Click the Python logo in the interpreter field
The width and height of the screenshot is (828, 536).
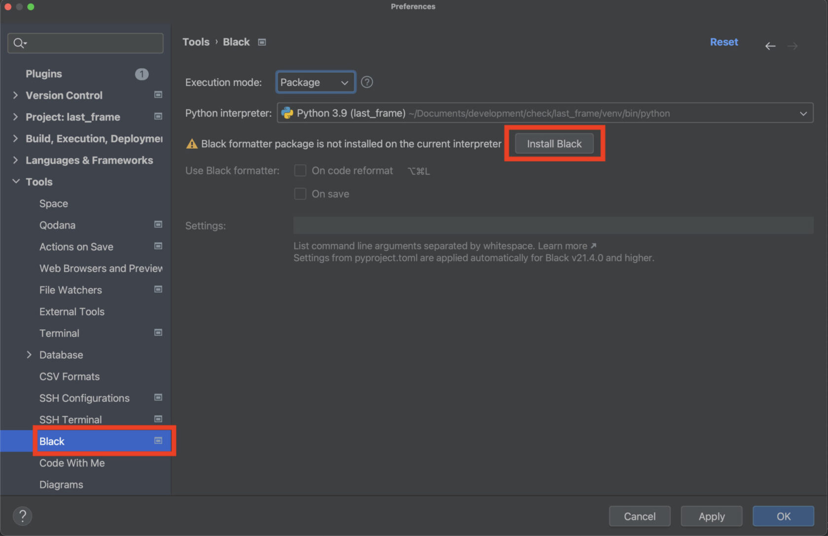pos(287,113)
